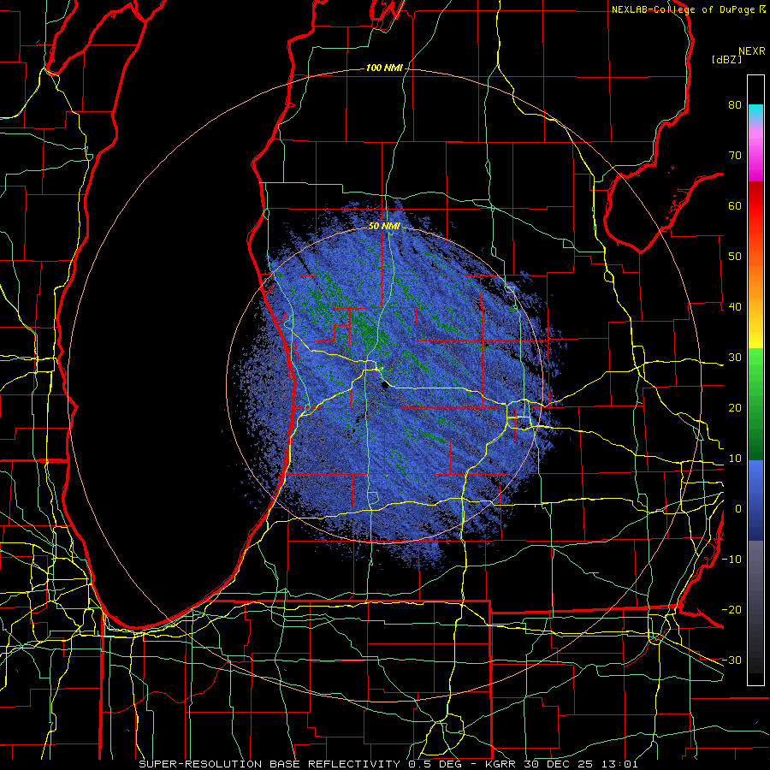Image resolution: width=770 pixels, height=770 pixels.
Task: Select the 50 dBZ scale value
Action: coord(735,257)
